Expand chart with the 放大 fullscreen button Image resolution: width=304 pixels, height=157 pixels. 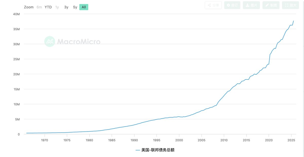click(290, 5)
